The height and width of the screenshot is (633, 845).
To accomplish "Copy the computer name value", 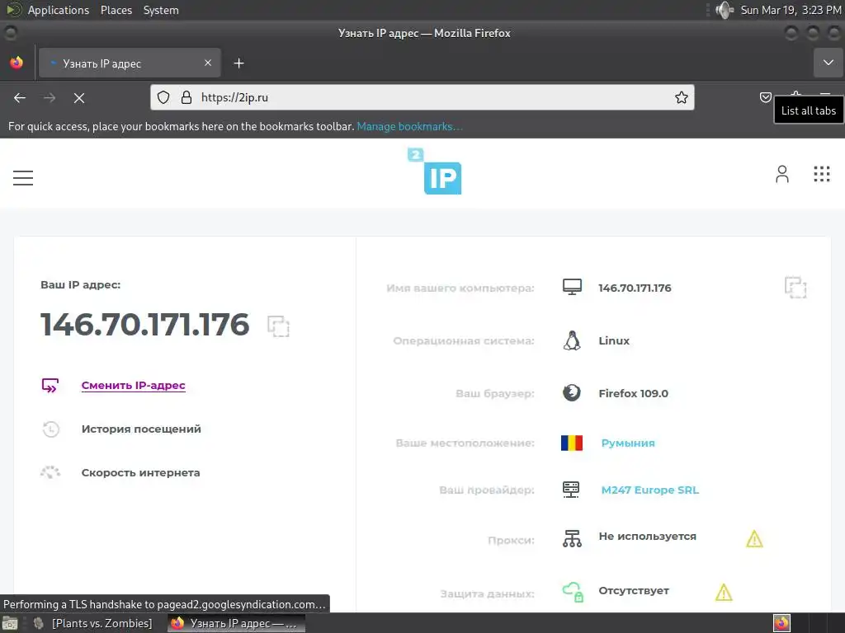I will click(795, 288).
